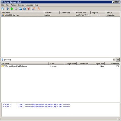Image resolution: width=121 pixels, height=121 pixels.
Task: Click the Unknown status cell
Action: 53,66
